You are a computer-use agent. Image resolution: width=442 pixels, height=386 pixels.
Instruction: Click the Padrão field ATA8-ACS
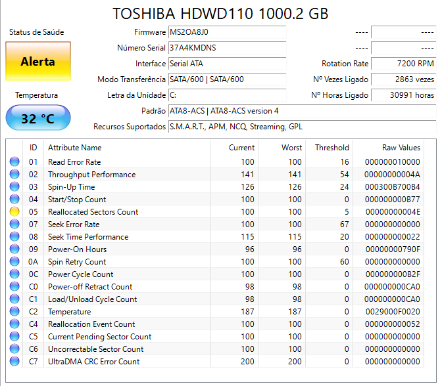302,111
